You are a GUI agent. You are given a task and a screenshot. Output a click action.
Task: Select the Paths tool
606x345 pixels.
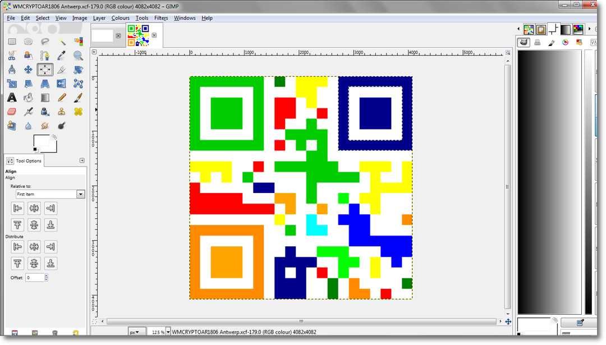pos(45,56)
